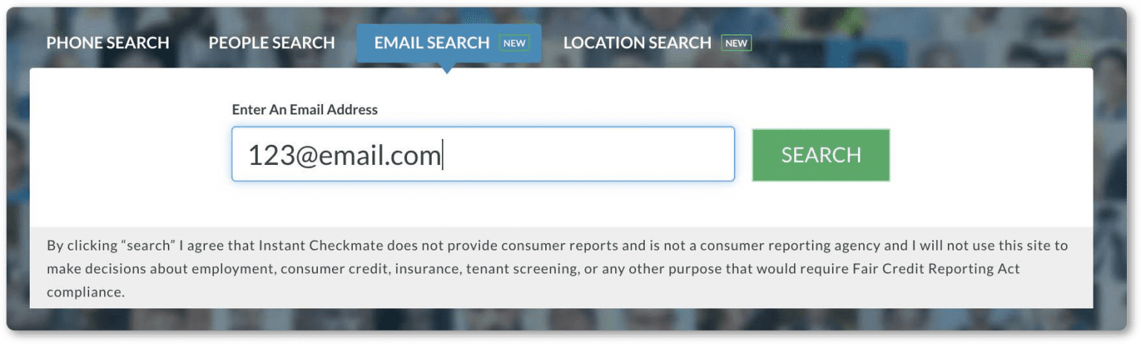Click the blank white area right of SEARCH

(992, 155)
